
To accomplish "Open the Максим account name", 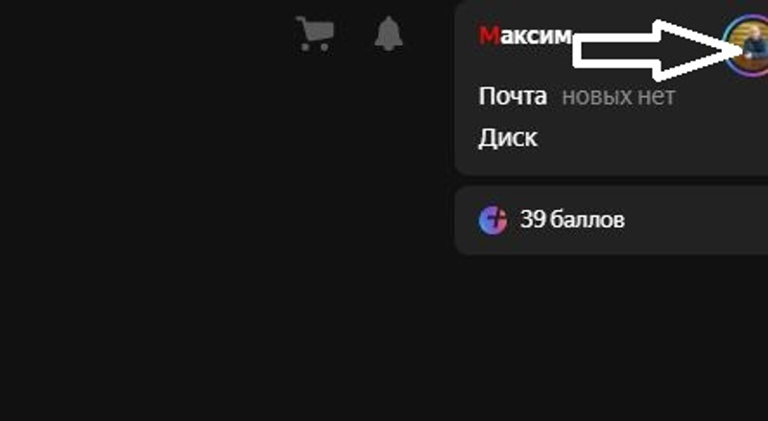I will [525, 35].
